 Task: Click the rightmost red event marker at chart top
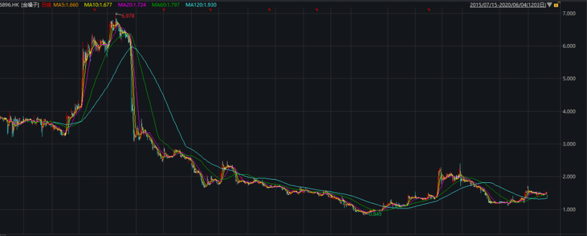pos(429,10)
